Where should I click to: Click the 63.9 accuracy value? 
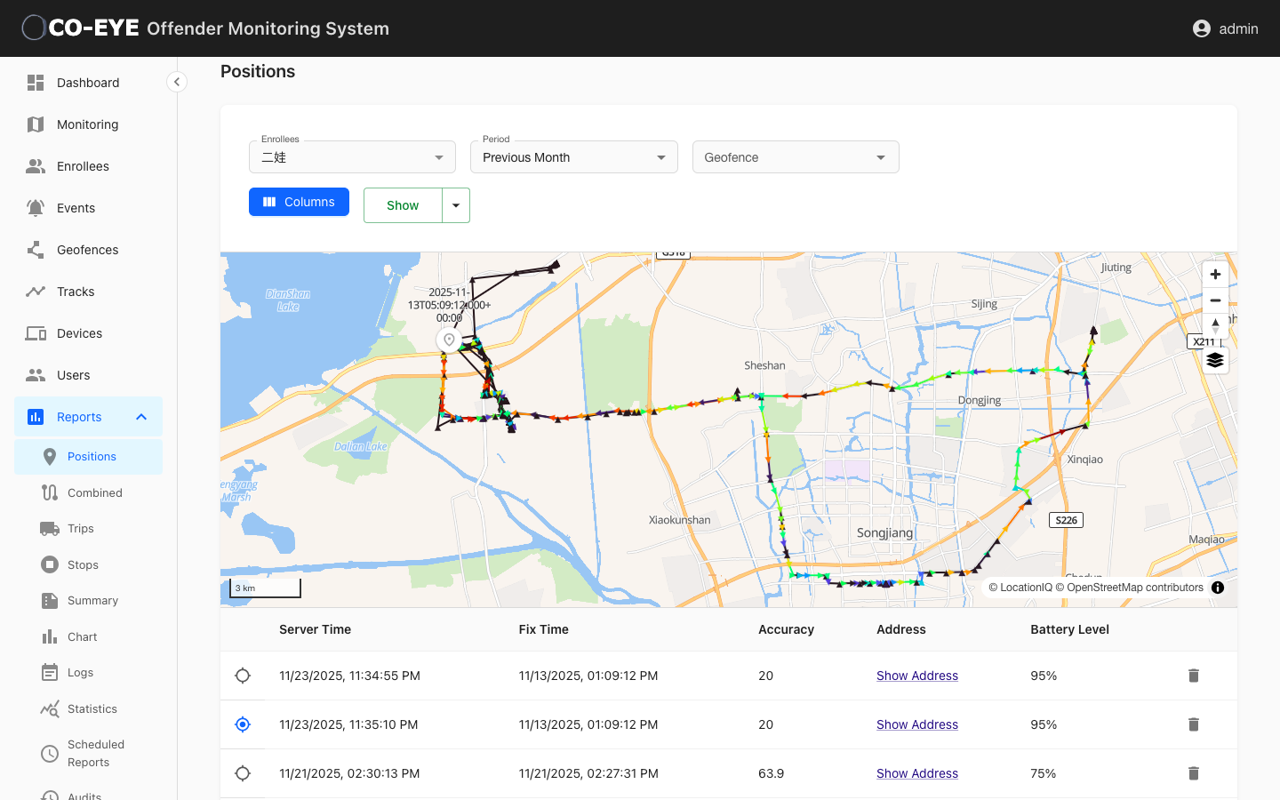click(x=772, y=773)
